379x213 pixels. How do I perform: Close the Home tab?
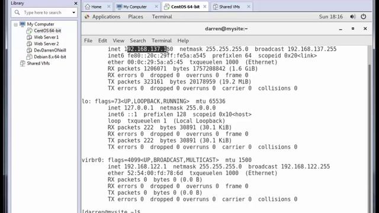coord(109,7)
